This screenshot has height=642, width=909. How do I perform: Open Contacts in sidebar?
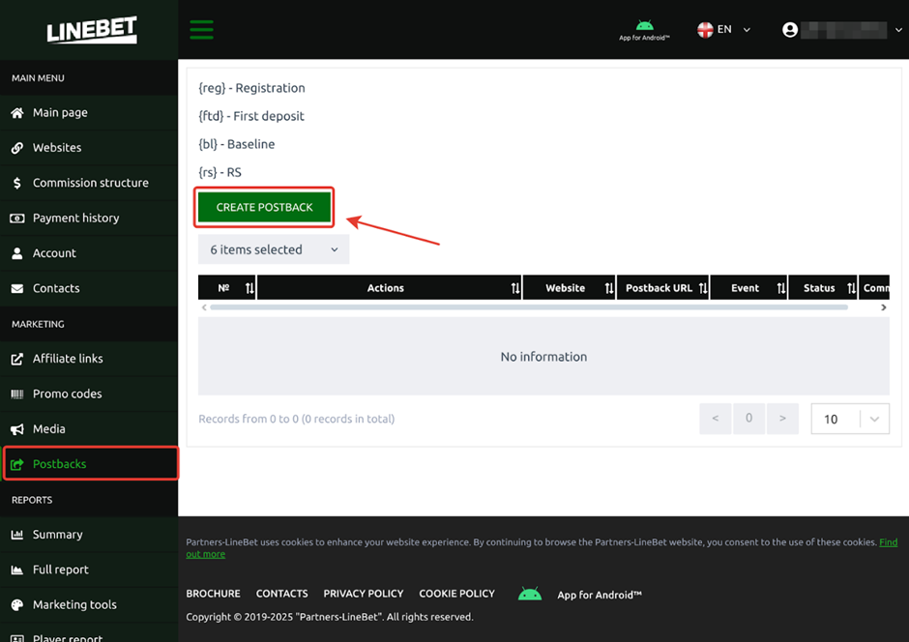[x=89, y=288]
